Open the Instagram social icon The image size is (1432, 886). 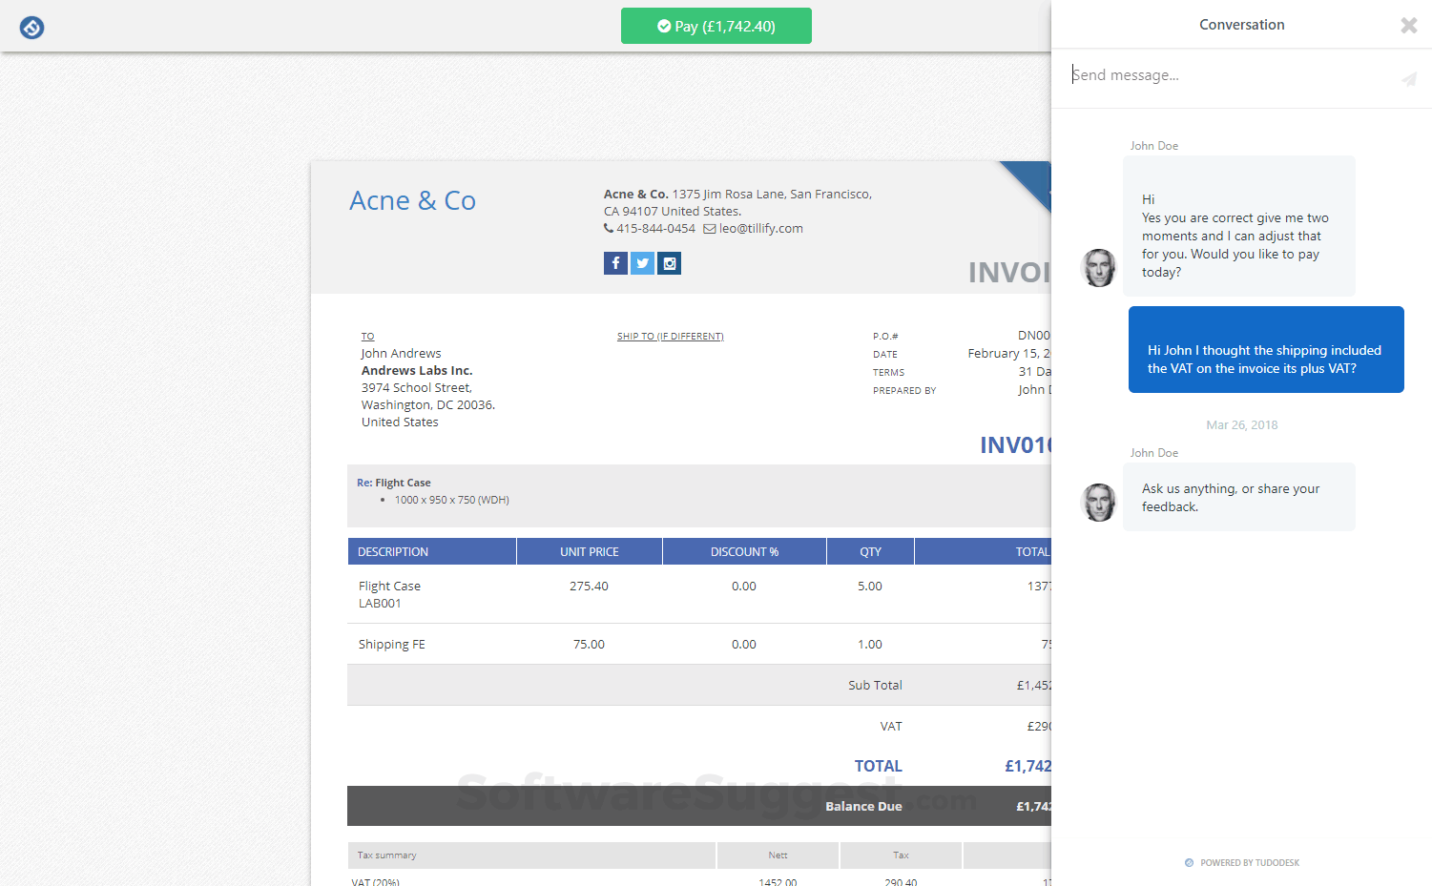[670, 263]
